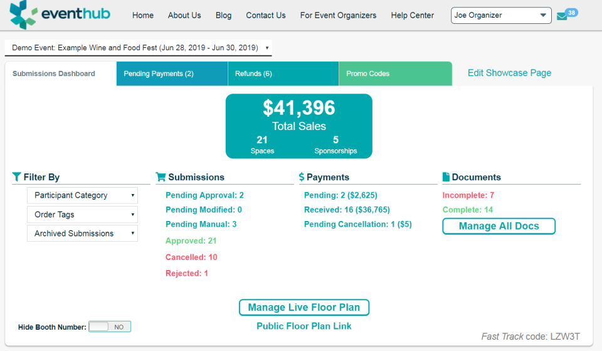Click the Filter By funnel icon
The height and width of the screenshot is (351, 602).
(x=17, y=177)
